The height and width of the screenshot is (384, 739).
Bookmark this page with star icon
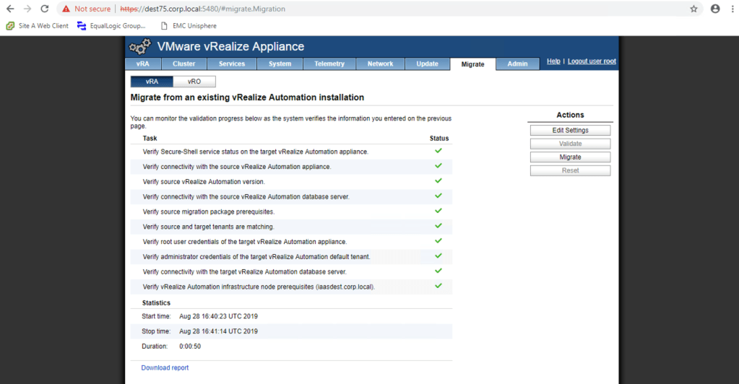693,9
